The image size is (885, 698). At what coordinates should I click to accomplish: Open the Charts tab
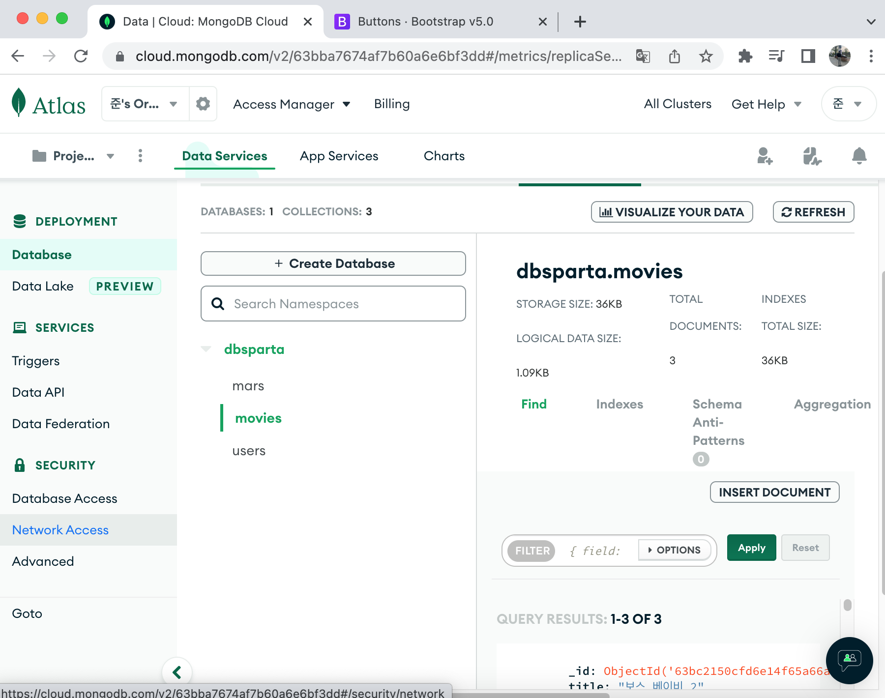(x=444, y=156)
